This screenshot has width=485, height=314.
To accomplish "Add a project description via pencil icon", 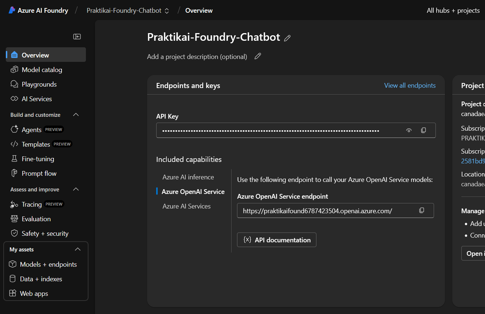I will pos(258,56).
